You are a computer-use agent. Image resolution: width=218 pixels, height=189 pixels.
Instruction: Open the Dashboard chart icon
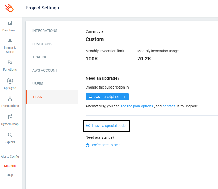(x=10, y=23)
